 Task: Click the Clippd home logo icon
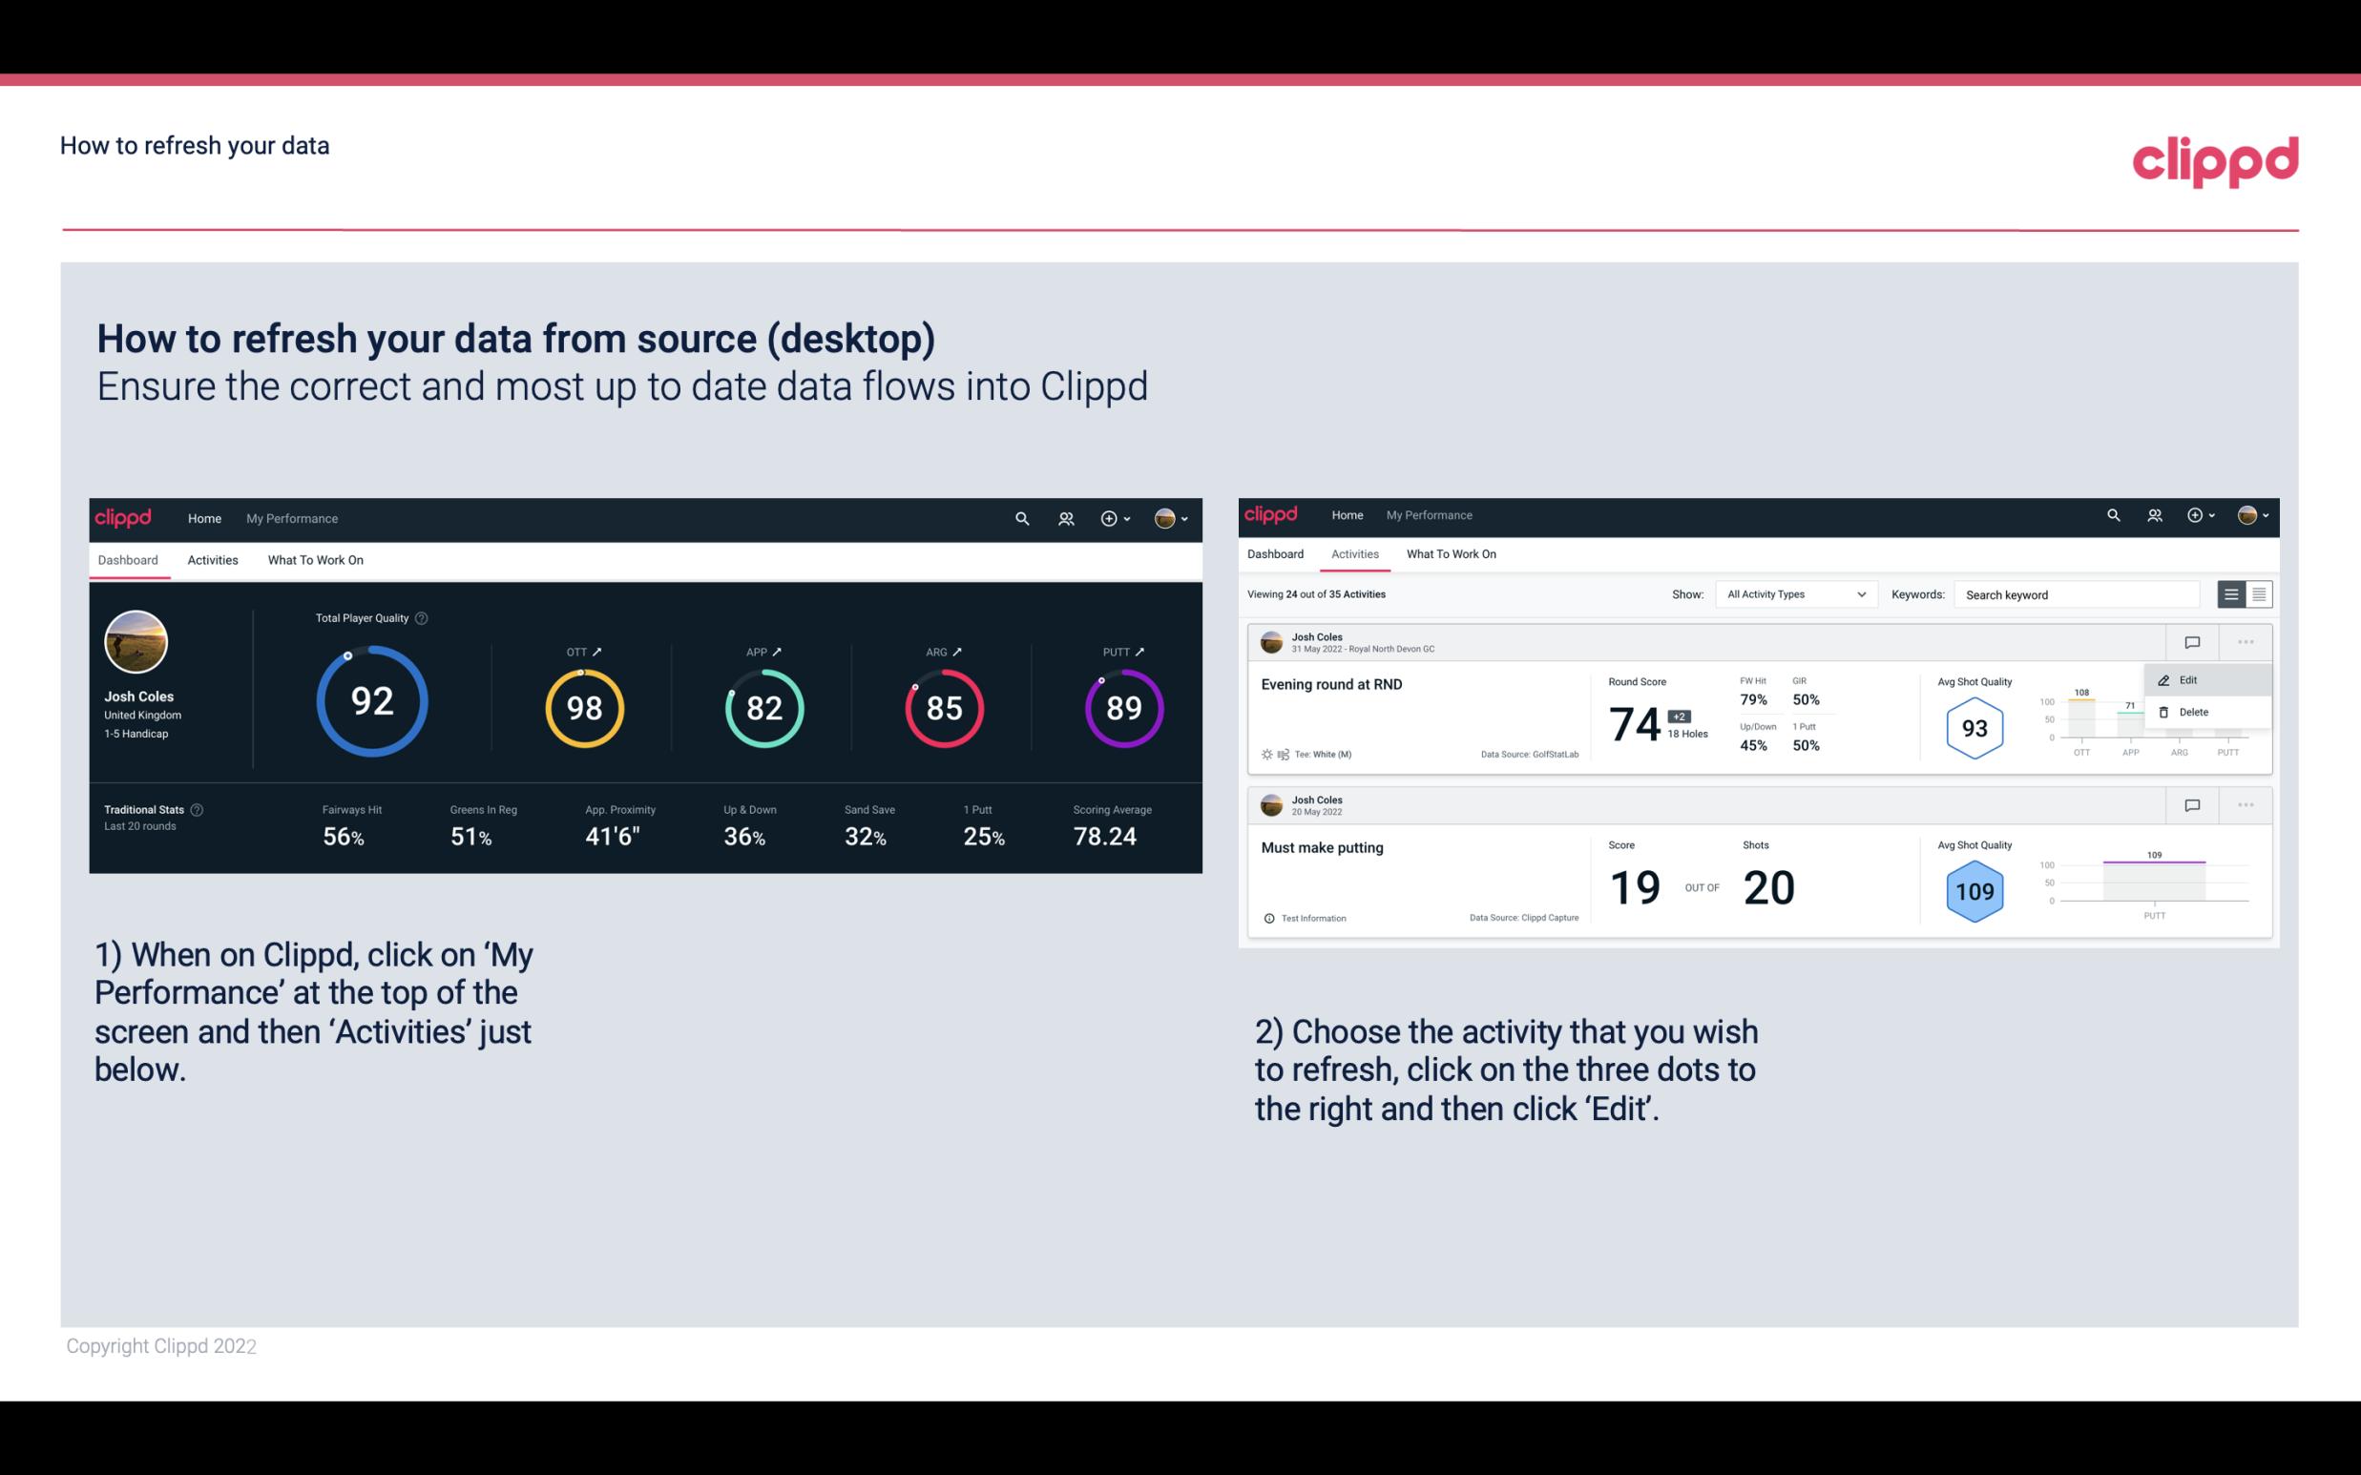pyautogui.click(x=124, y=516)
